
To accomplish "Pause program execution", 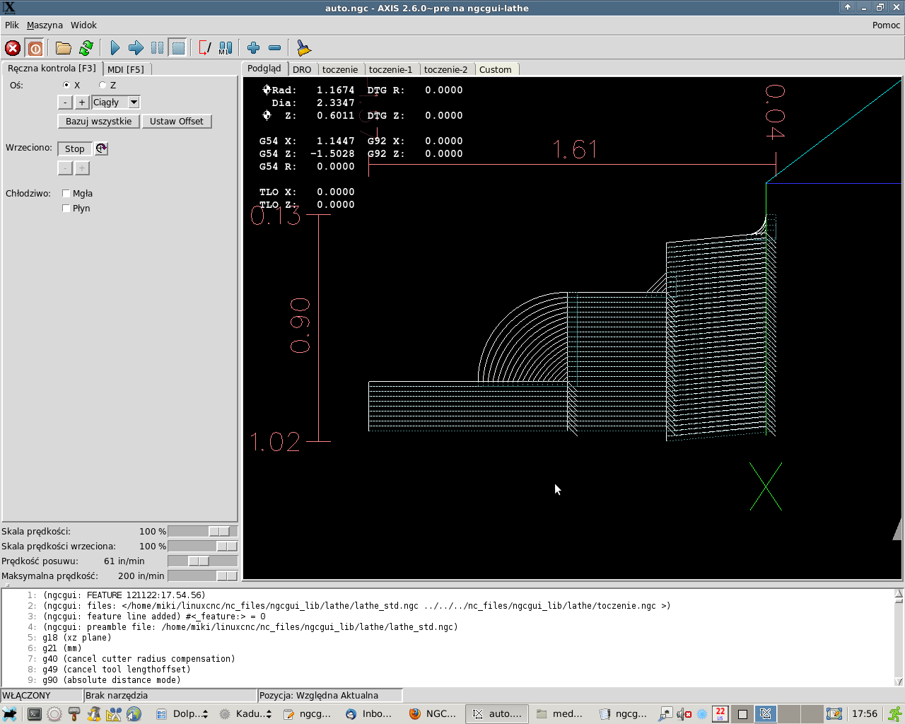I will coord(157,48).
